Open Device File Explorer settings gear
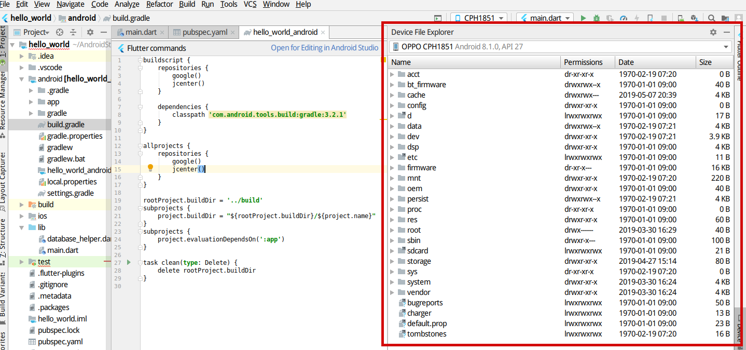 [713, 32]
